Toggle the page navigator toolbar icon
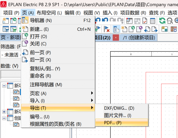 (x=116, y=29)
